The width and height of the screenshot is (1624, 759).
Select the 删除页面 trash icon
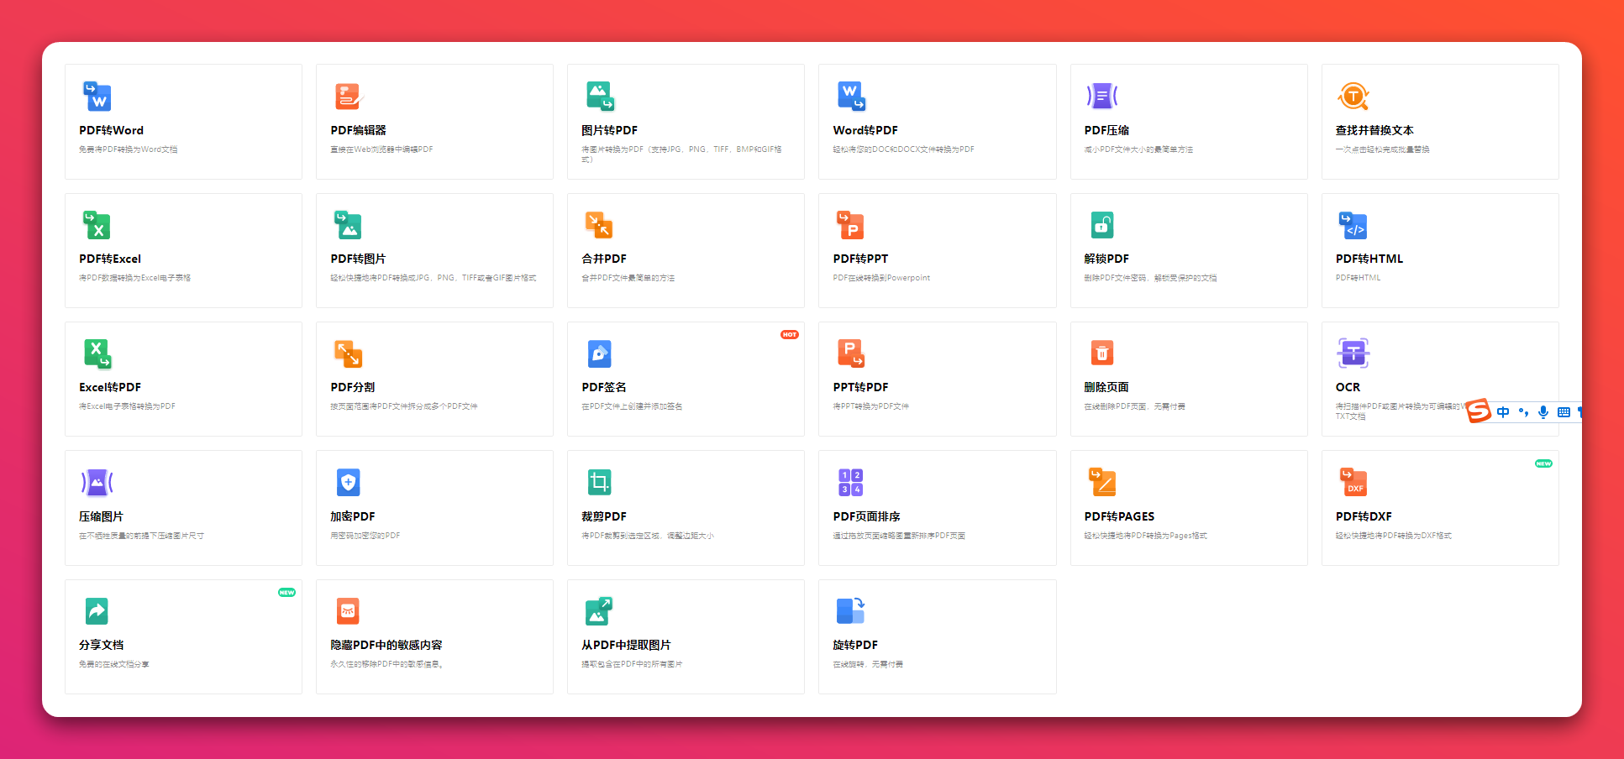(x=1101, y=353)
